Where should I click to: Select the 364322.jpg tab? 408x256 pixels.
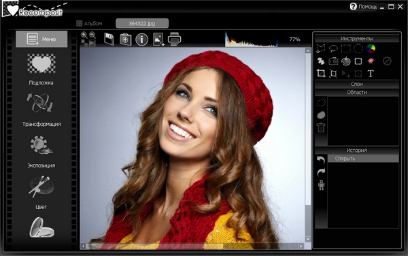coord(142,23)
